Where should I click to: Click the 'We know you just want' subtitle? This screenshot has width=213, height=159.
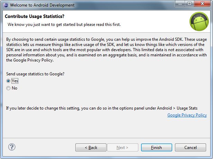coord(64,25)
